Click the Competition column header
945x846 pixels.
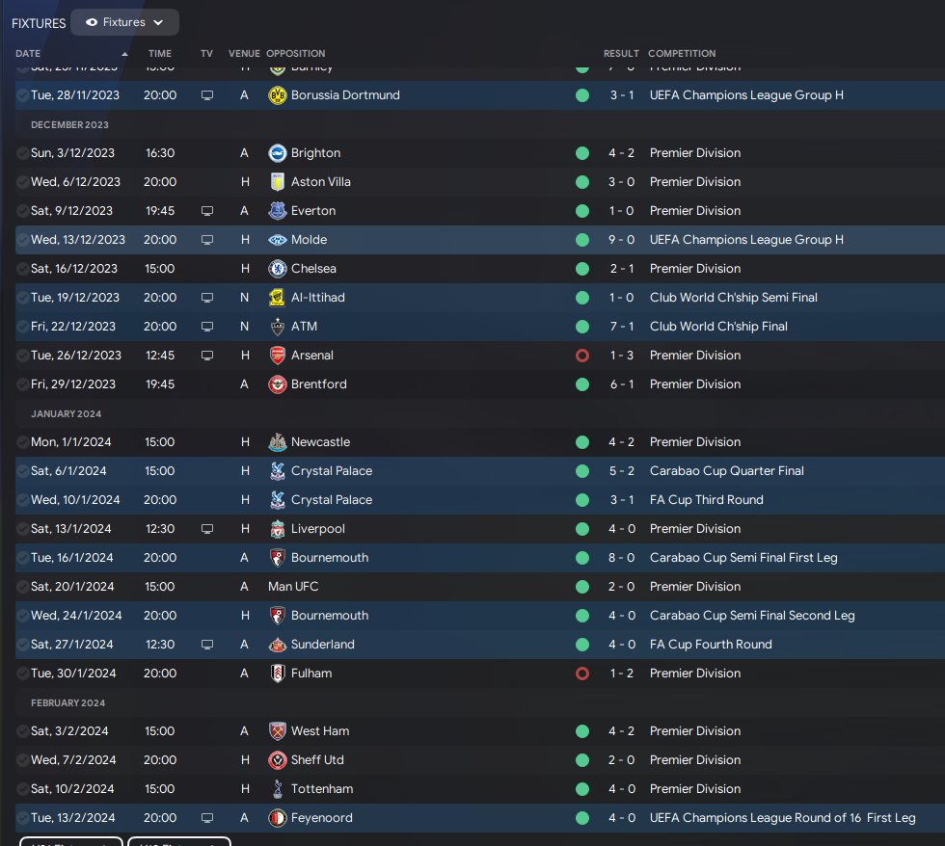[682, 54]
